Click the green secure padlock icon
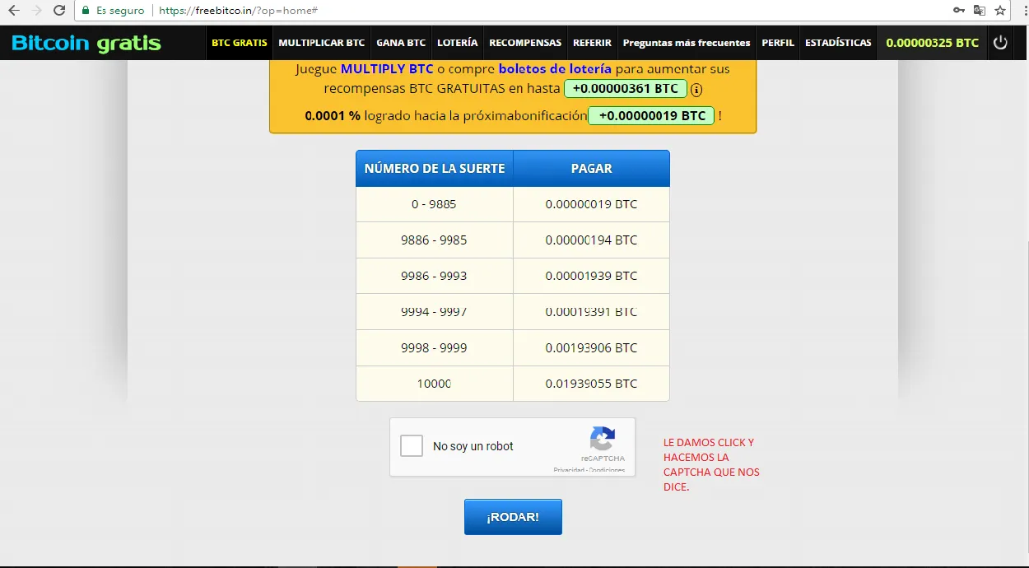The image size is (1029, 568). coord(86,11)
